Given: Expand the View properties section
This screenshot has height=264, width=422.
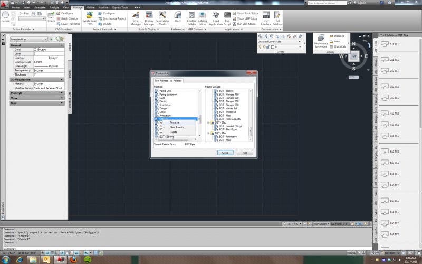Looking at the screenshot, I should (62, 98).
